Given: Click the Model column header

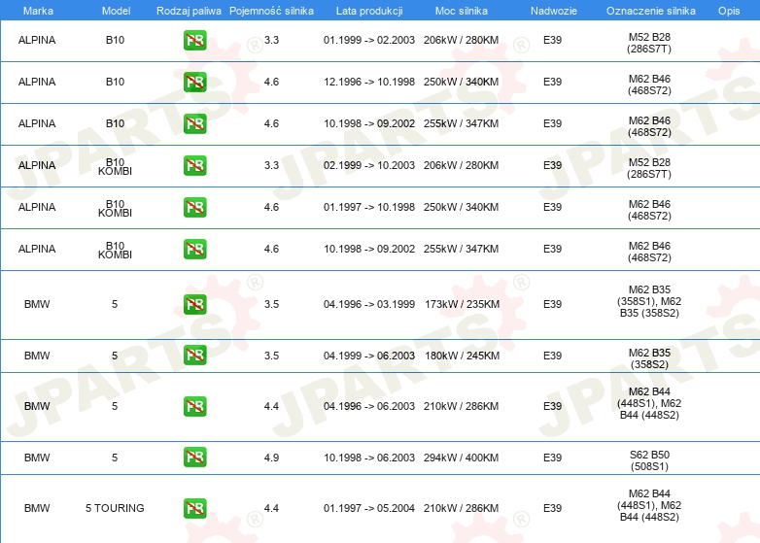Looking at the screenshot, I should pos(116,11).
